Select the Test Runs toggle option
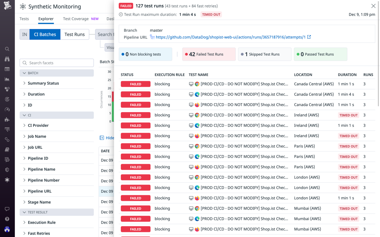This screenshot has width=380, height=237. coord(75,34)
